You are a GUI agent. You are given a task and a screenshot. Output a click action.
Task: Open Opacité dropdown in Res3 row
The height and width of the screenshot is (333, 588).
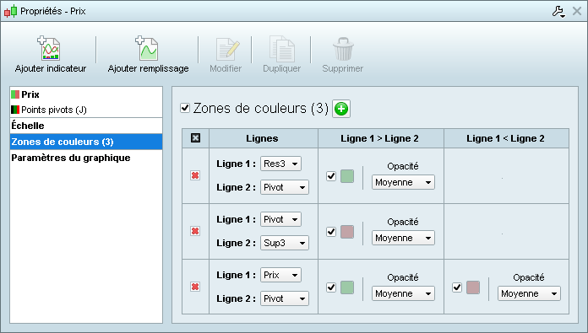[403, 182]
